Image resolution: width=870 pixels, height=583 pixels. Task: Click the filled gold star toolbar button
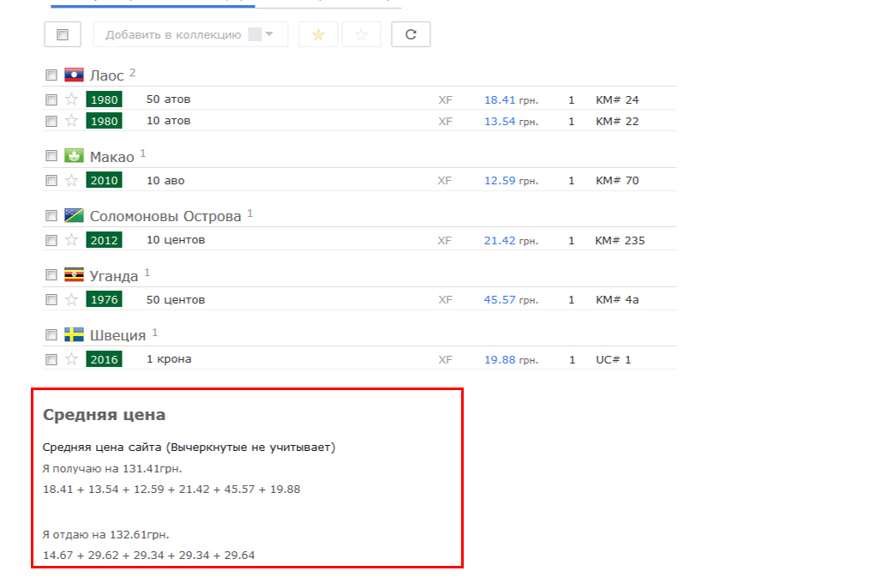point(318,35)
